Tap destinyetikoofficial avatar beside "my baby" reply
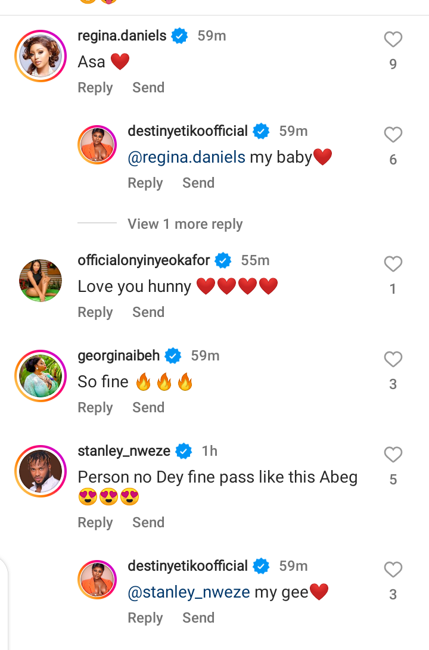This screenshot has width=429, height=650. [x=97, y=145]
